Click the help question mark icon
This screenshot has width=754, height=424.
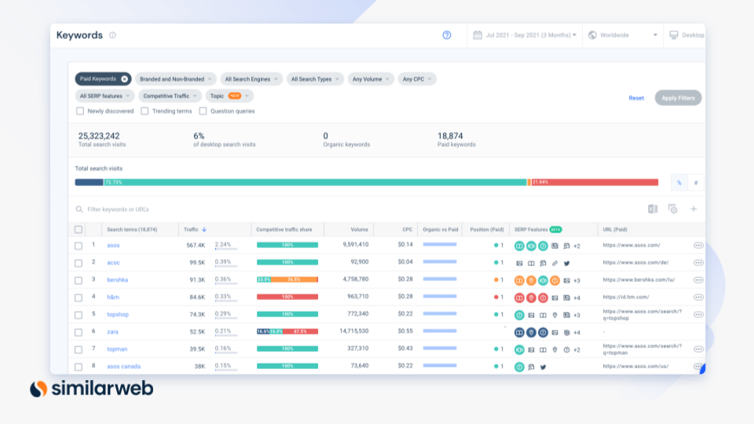click(447, 35)
